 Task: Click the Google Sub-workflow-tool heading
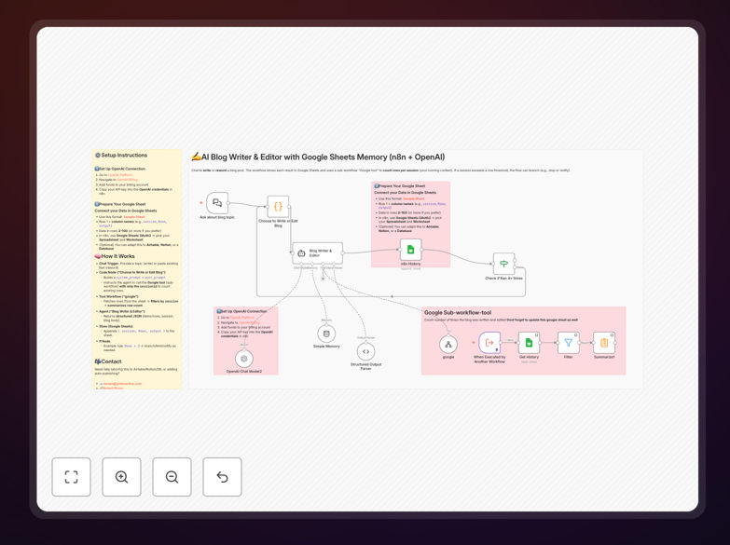458,313
